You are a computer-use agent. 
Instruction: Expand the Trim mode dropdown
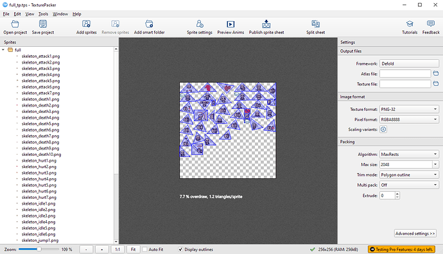click(410, 174)
